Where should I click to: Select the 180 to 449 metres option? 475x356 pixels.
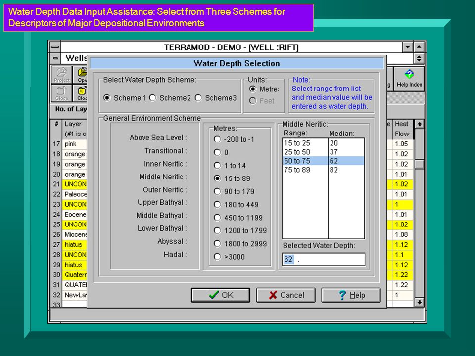coord(217,205)
